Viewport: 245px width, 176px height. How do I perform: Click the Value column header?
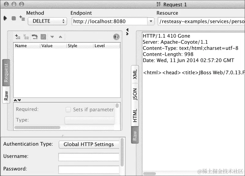(53, 46)
